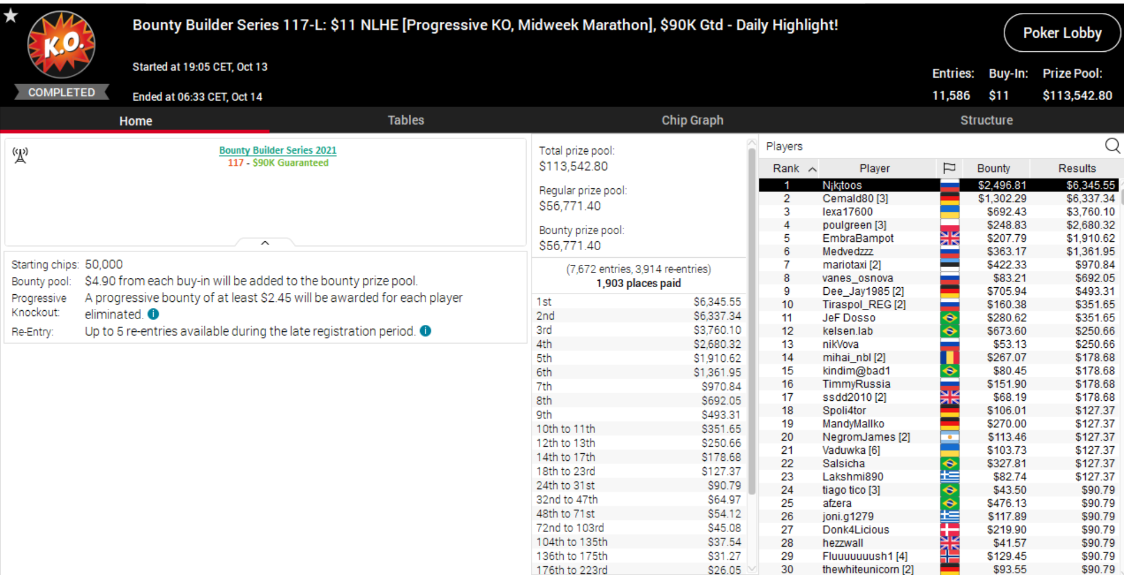Image resolution: width=1124 pixels, height=575 pixels.
Task: Click the Poker Lobby button
Action: point(1062,33)
